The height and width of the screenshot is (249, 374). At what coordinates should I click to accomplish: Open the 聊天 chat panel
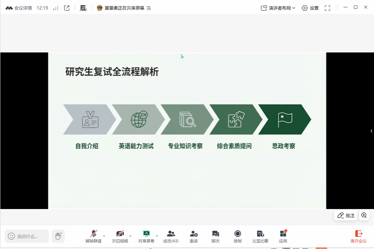216,236
